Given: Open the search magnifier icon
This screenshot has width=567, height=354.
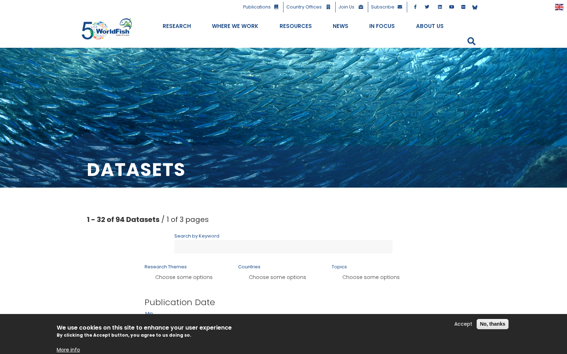Looking at the screenshot, I should click(471, 41).
